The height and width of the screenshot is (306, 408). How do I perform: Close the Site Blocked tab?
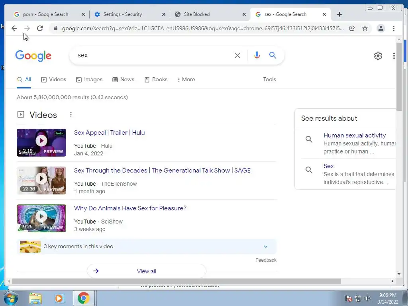(244, 14)
